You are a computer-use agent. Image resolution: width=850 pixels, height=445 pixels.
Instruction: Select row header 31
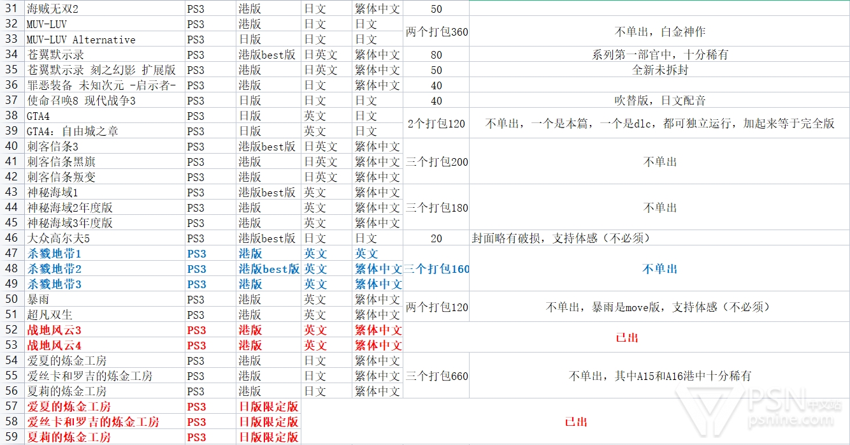[x=11, y=9]
